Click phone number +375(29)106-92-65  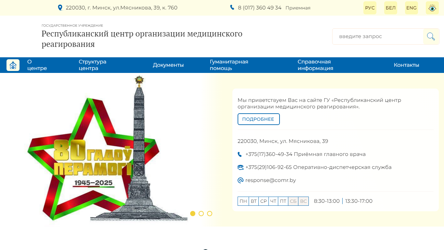coord(268,167)
